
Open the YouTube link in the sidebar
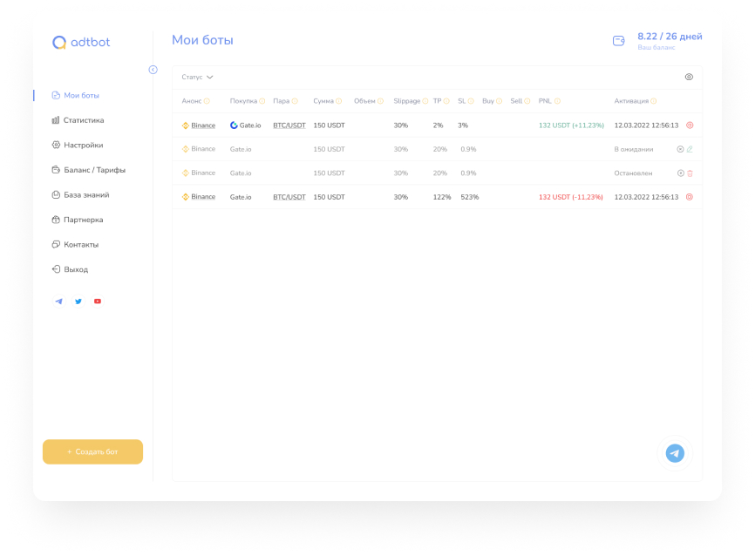98,302
